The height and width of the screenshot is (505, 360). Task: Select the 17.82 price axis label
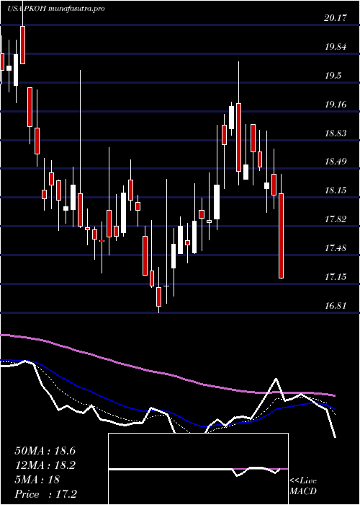[x=336, y=219]
